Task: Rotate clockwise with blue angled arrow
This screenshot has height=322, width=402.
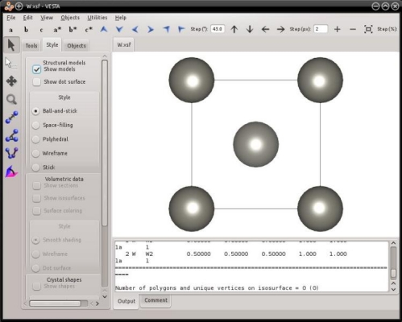Action: 181,29
